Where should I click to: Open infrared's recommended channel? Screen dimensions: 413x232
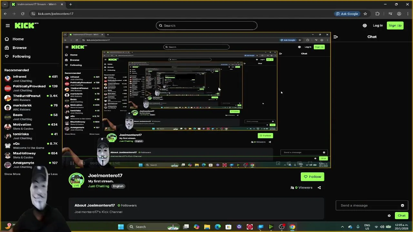31,79
